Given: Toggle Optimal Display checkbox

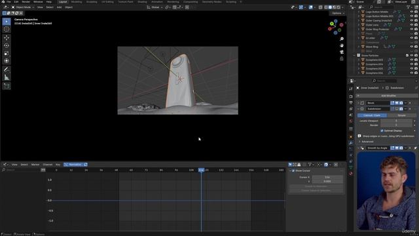Looking at the screenshot, I should coord(382,131).
